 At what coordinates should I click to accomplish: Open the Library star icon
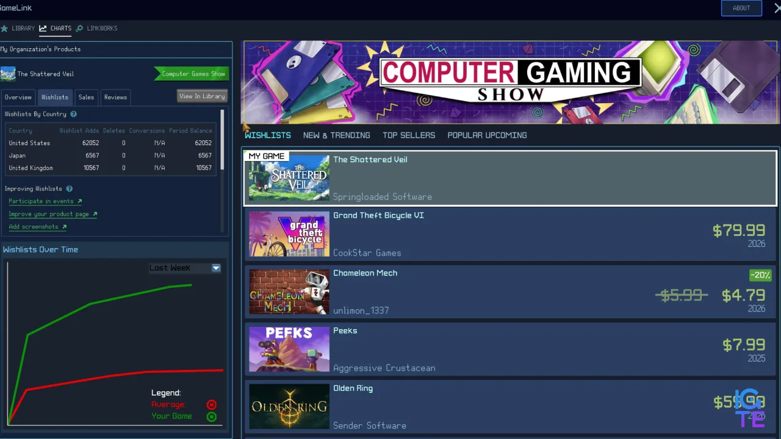click(4, 29)
